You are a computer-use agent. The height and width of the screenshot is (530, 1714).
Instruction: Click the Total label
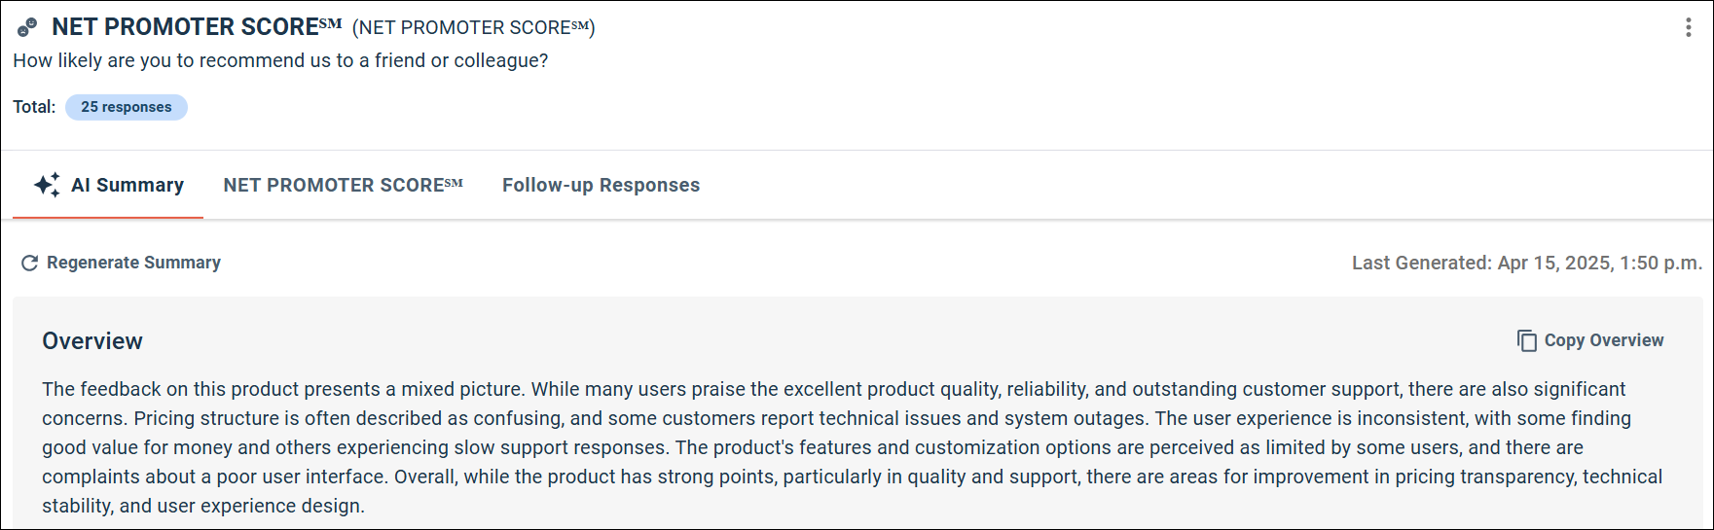pos(34,107)
